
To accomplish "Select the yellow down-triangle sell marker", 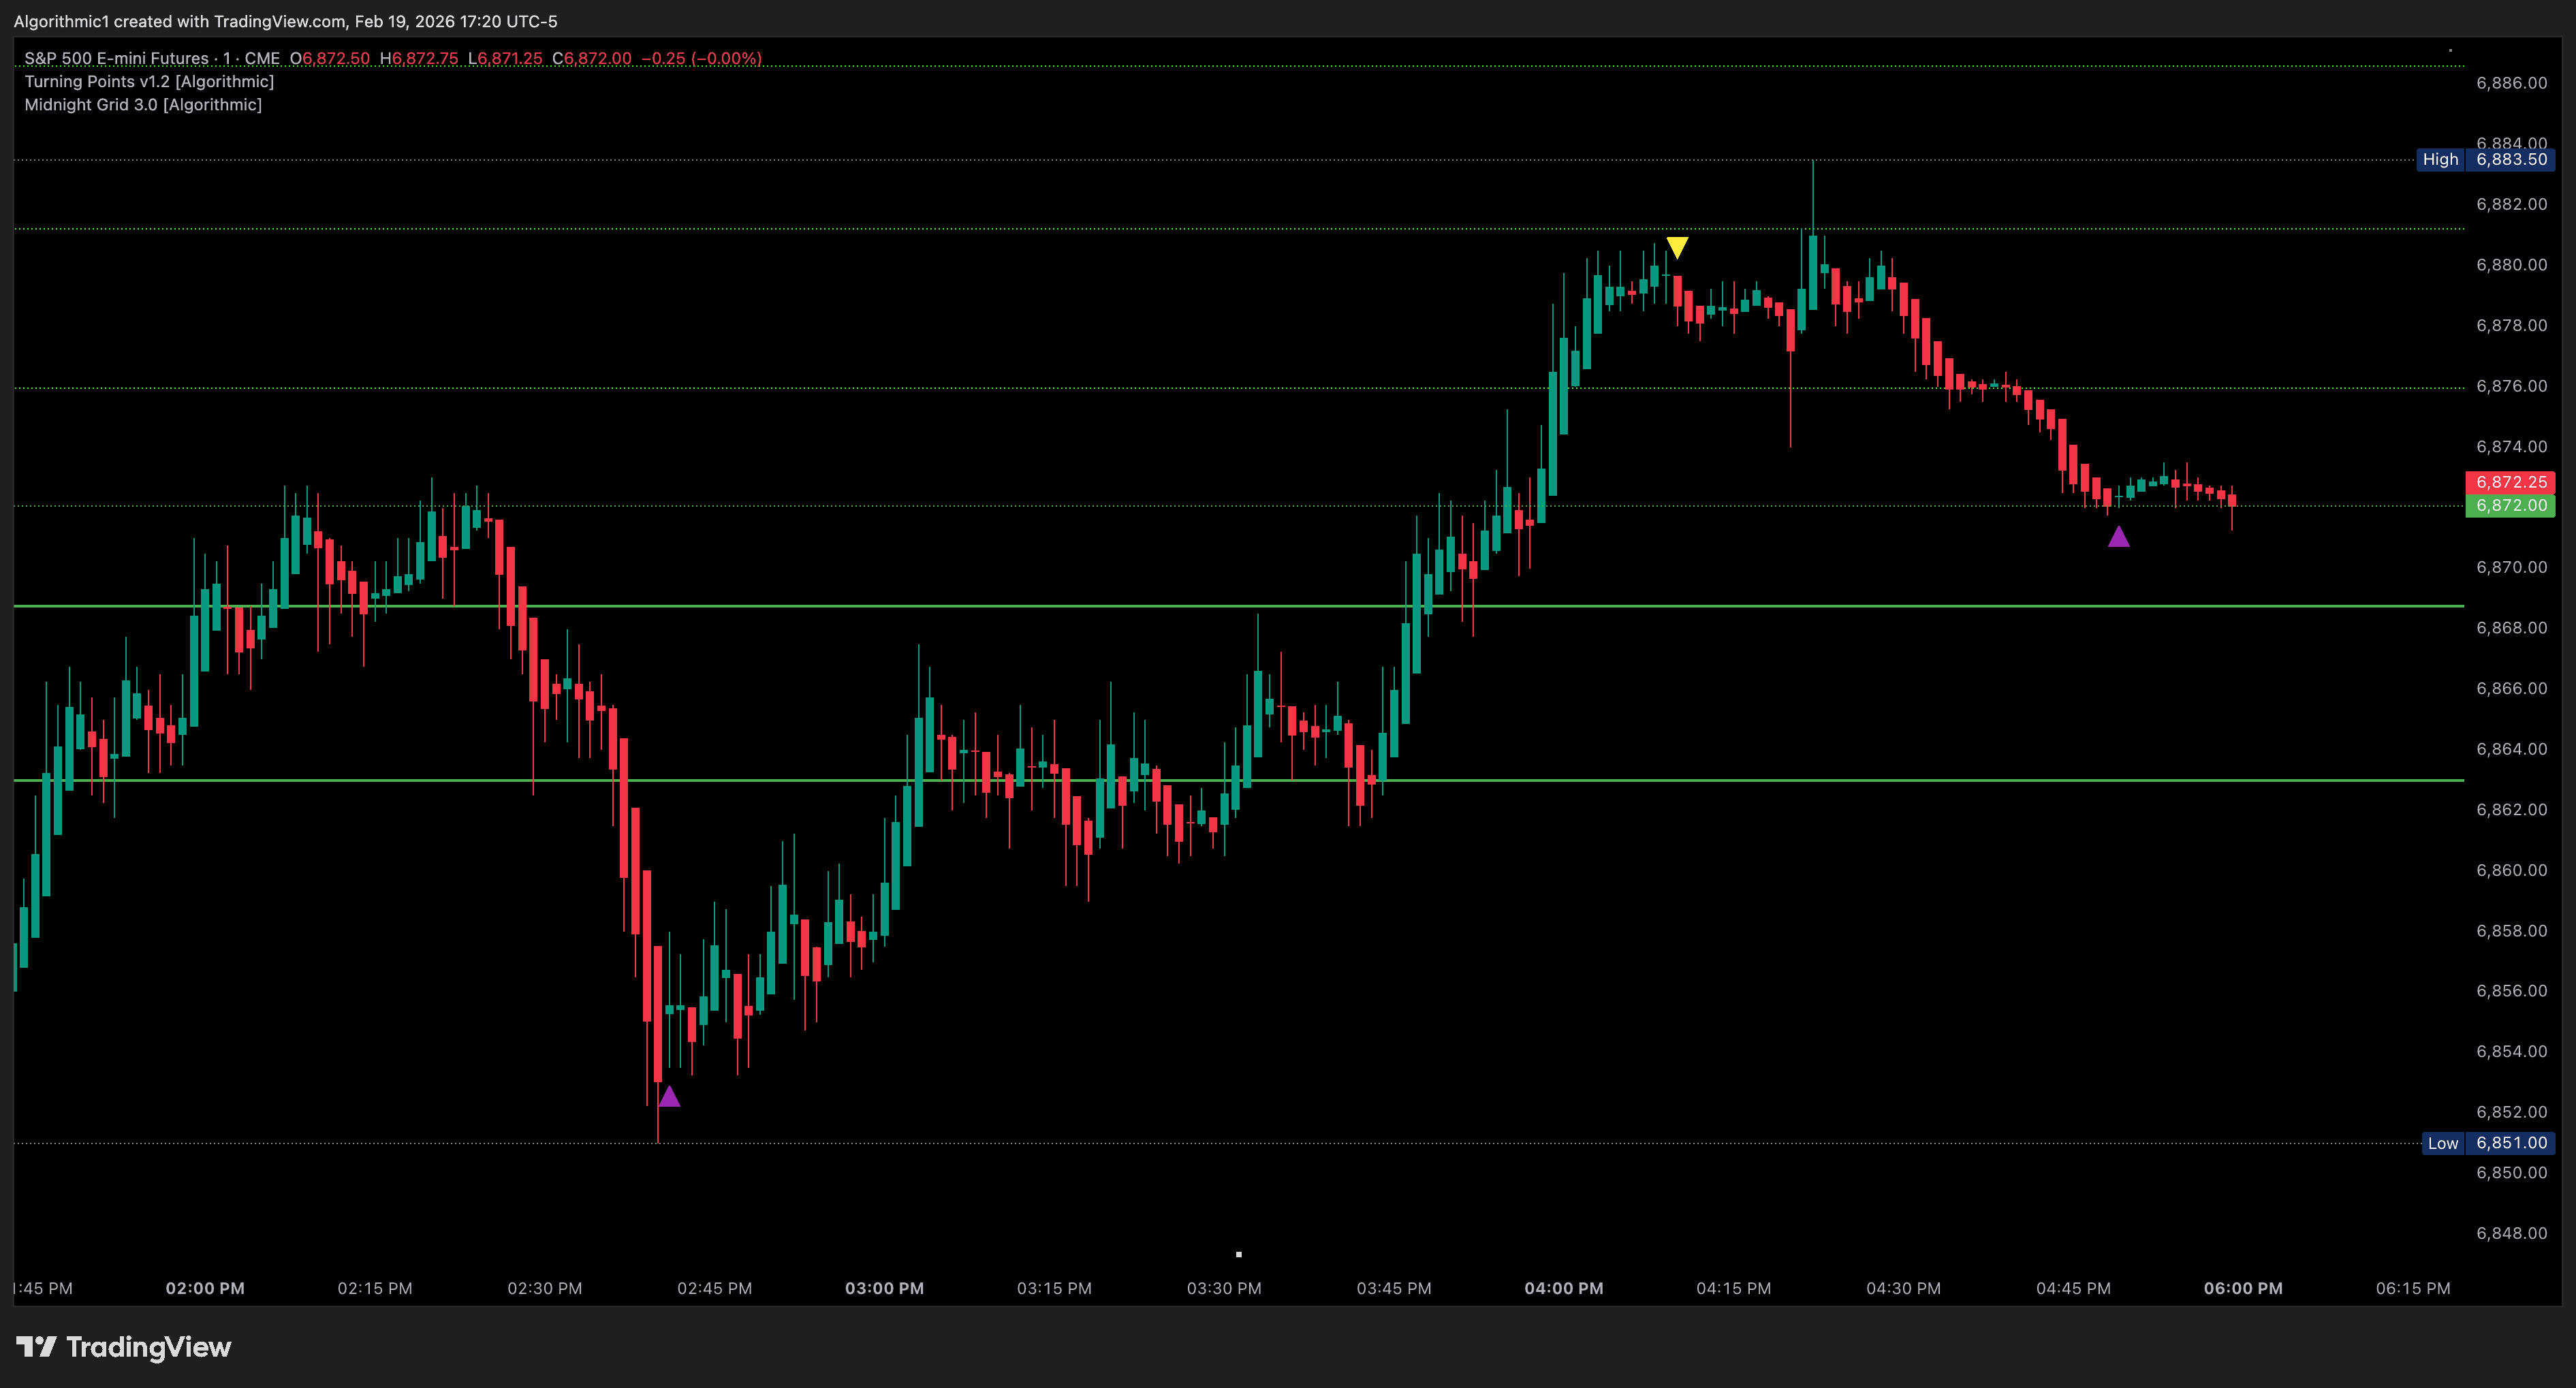I will [1677, 245].
